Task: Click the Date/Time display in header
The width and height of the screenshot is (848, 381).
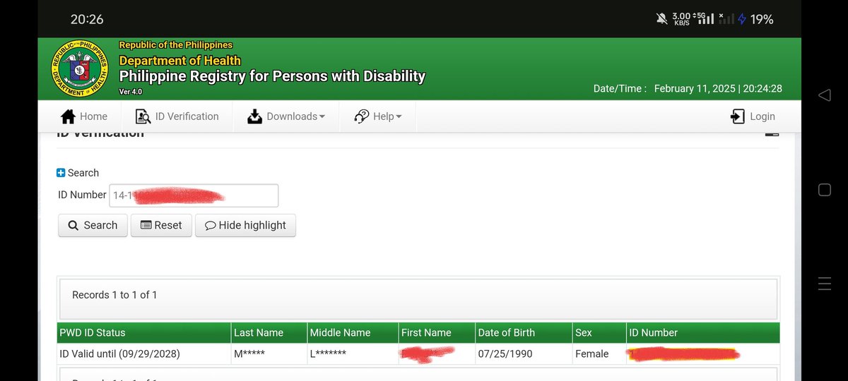Action: point(688,89)
